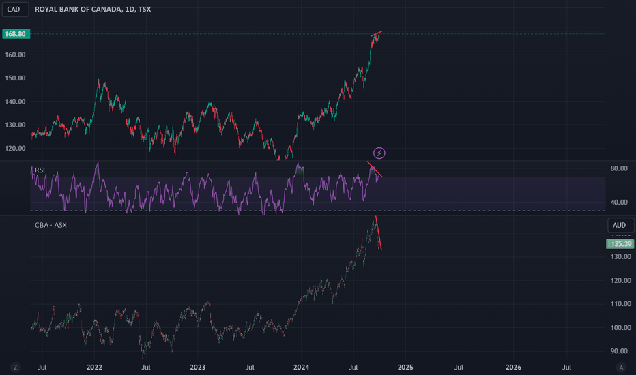Click 120.00 on the AUD price scale
The height and width of the screenshot is (375, 636).
coord(621,280)
